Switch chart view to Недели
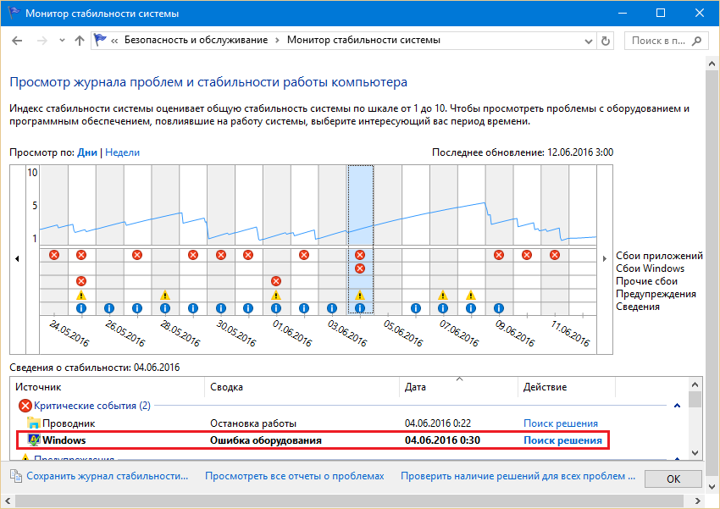Image resolution: width=720 pixels, height=509 pixels. 123,152
